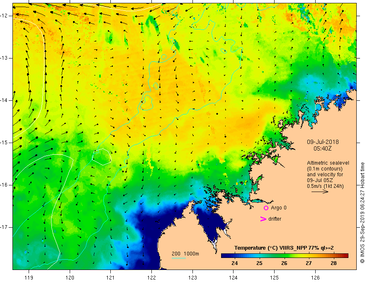Click latitude label -16 on left axis

(5, 185)
